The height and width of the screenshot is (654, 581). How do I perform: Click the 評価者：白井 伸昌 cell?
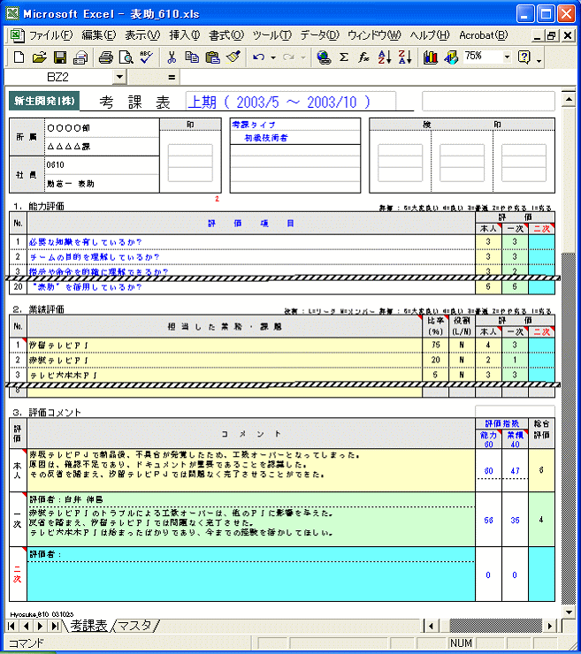[x=251, y=499]
